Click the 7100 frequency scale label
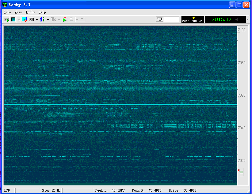This screenshot has height=194, width=252. coord(242,30)
